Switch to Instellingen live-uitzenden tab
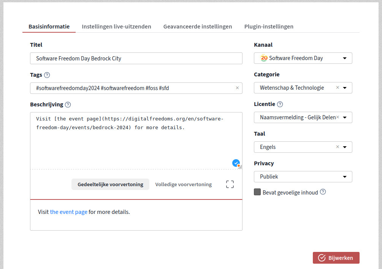The image size is (382, 269). tap(116, 27)
